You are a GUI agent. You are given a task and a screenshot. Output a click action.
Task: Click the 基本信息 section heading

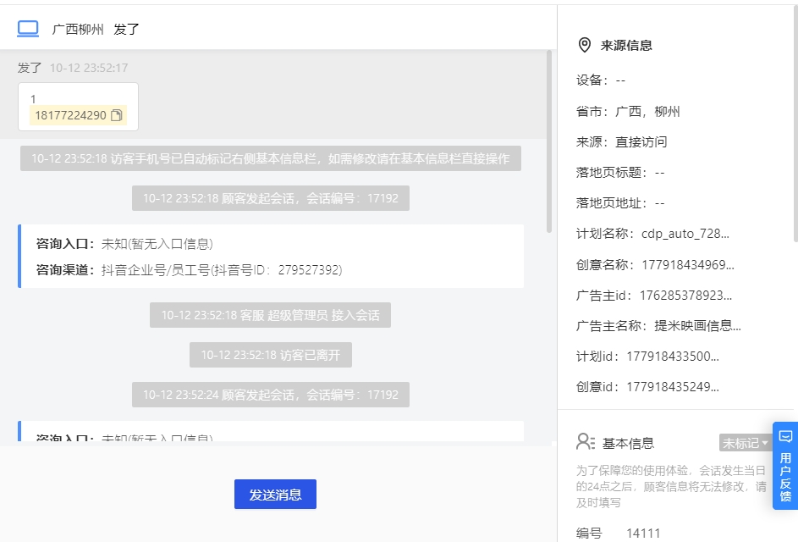628,444
